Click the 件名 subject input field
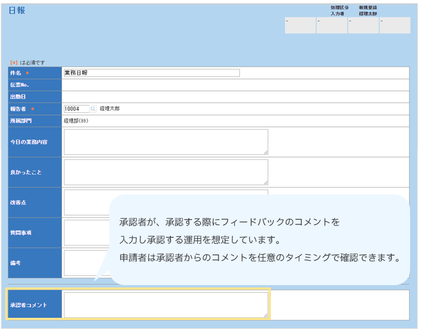 point(151,73)
